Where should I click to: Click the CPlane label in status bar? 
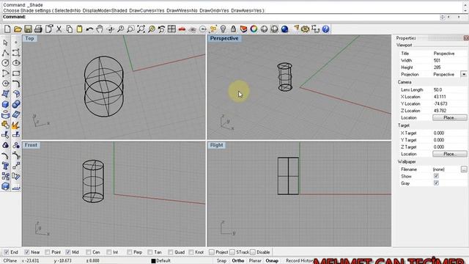10,261
